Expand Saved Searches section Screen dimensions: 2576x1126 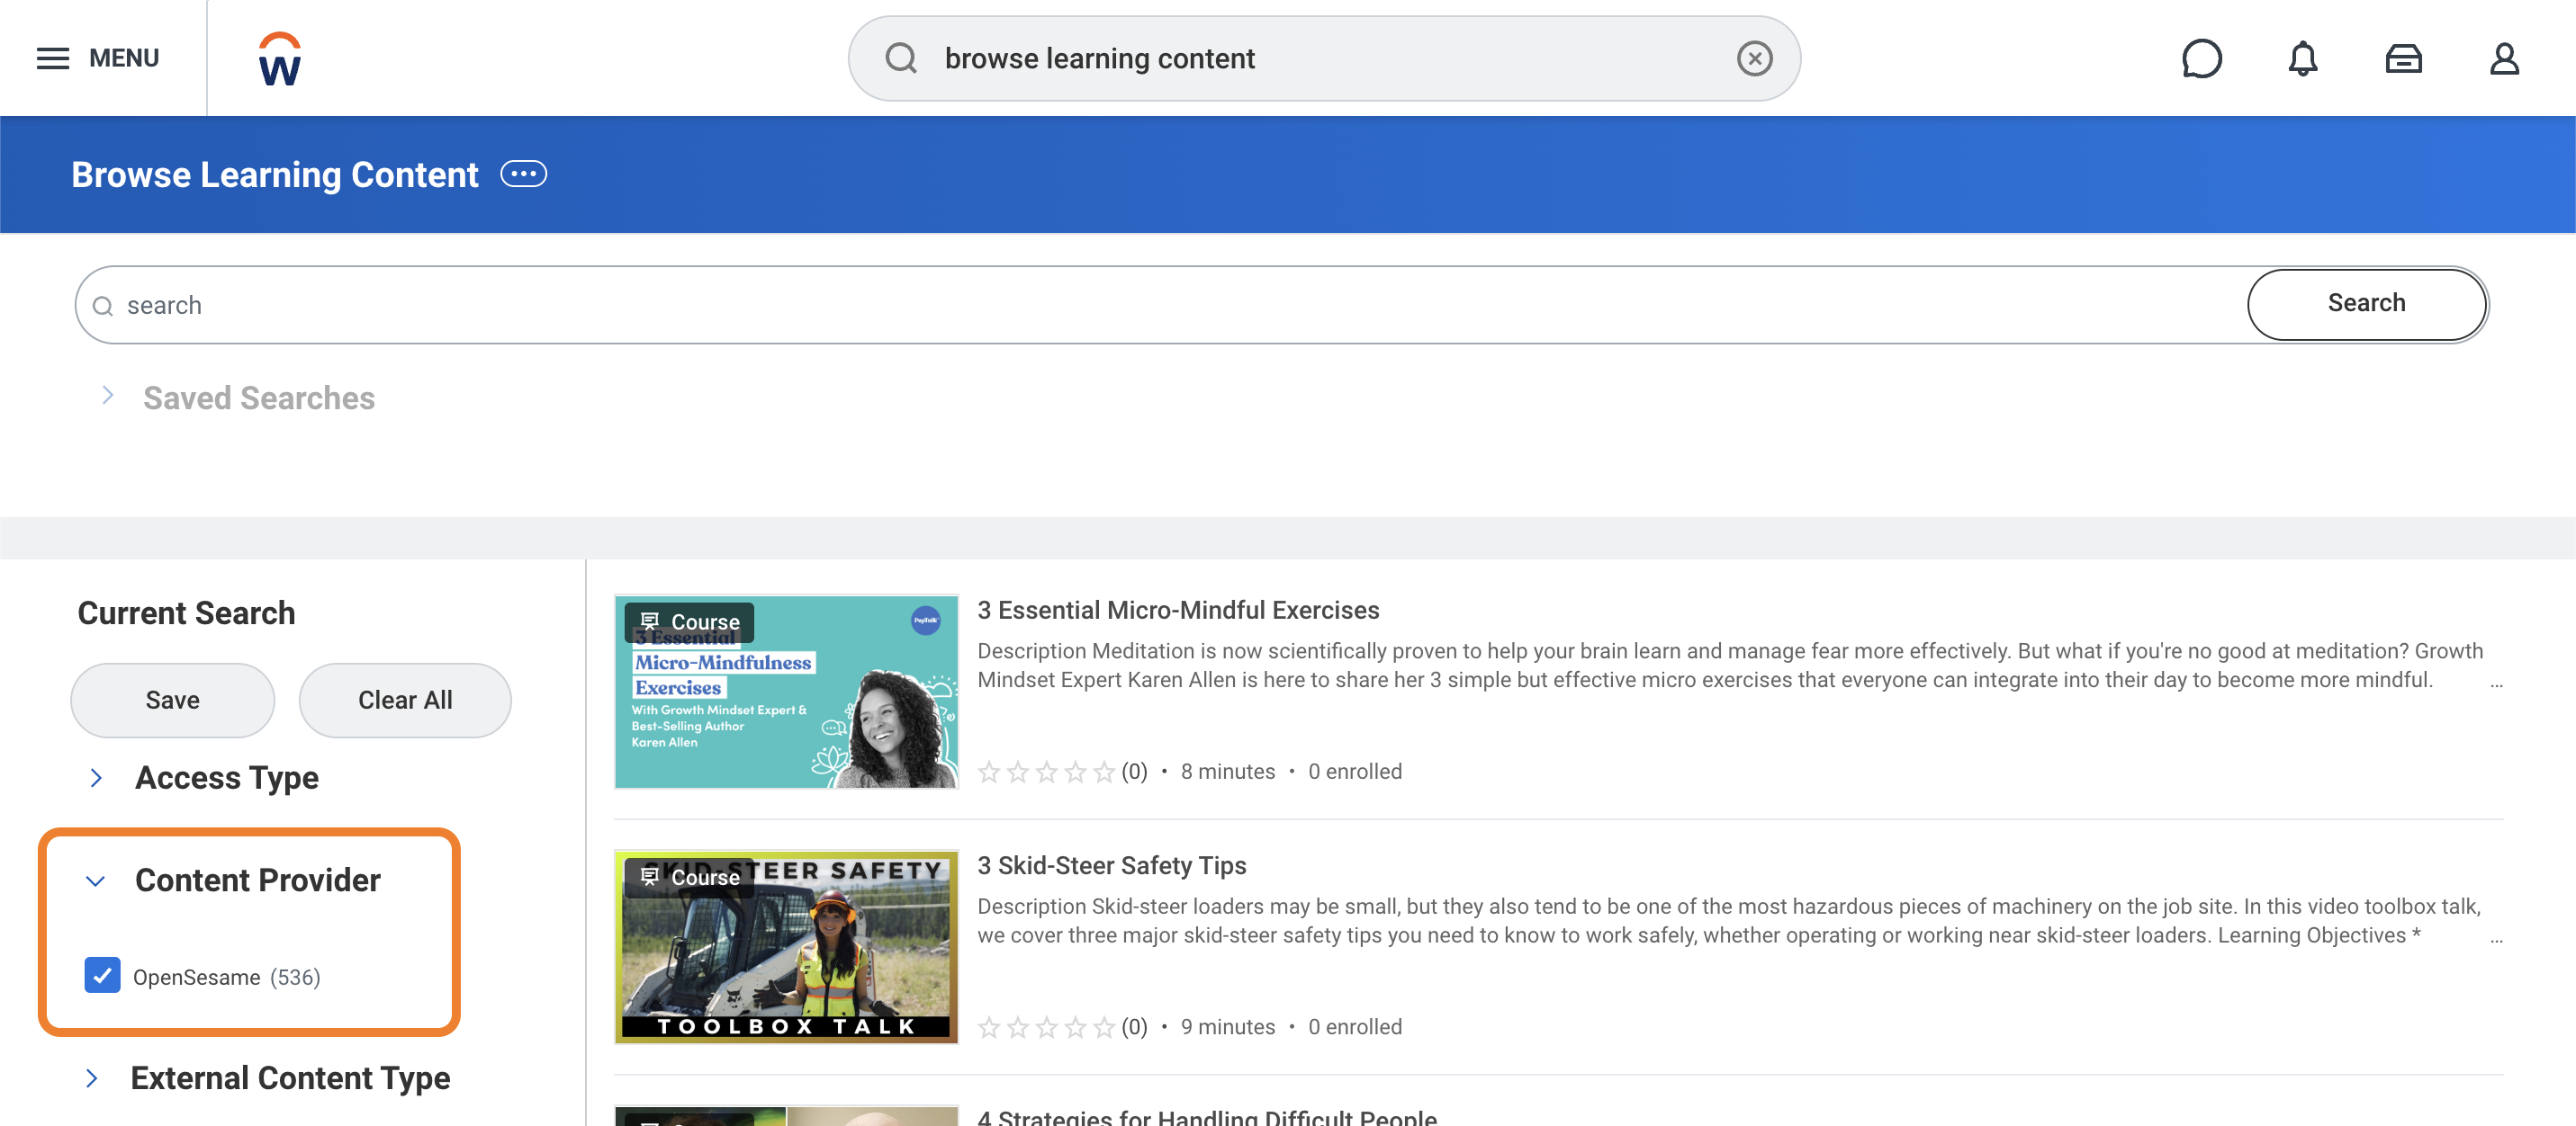point(108,397)
